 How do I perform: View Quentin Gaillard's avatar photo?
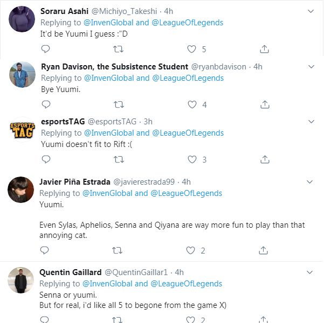20,280
